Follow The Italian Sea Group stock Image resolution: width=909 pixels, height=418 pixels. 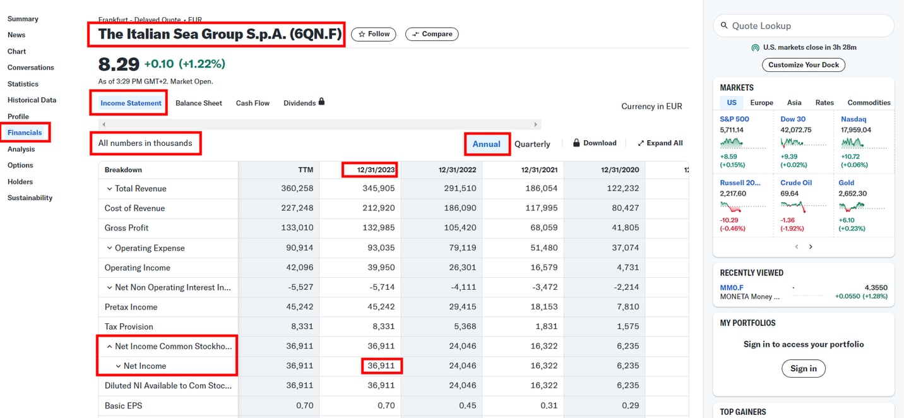374,34
